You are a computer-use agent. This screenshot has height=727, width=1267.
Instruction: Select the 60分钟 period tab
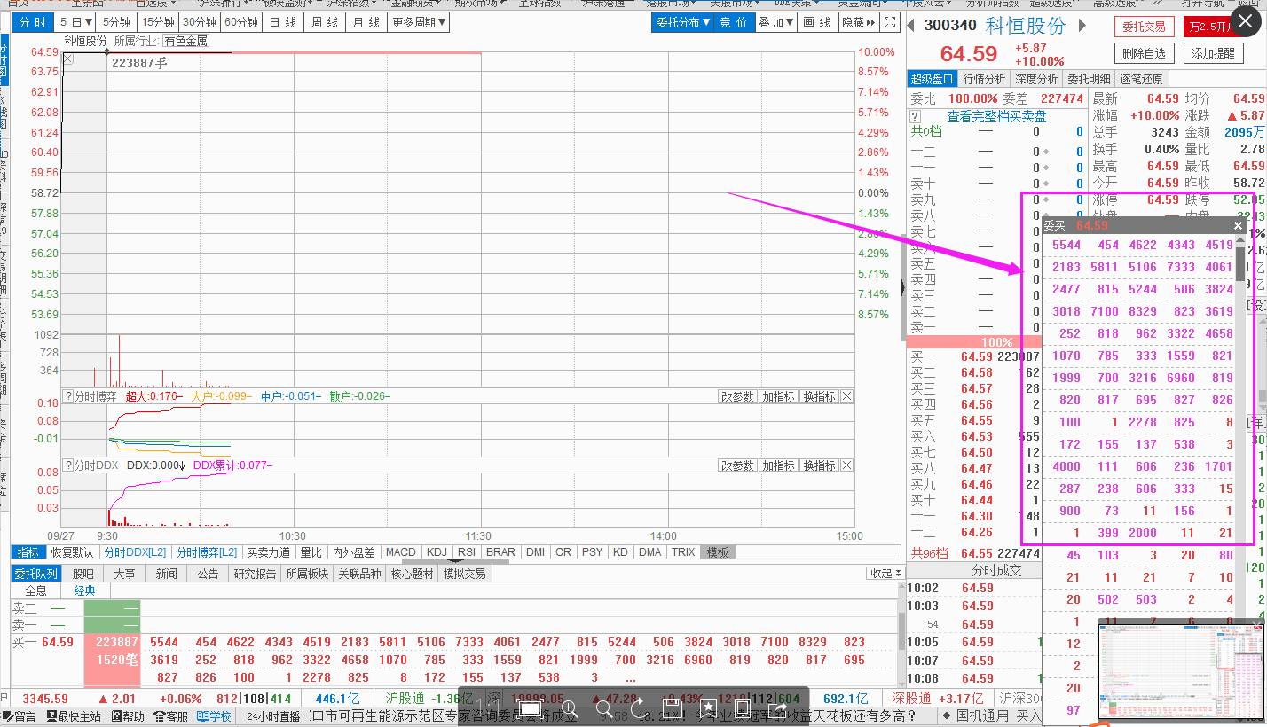tap(241, 22)
